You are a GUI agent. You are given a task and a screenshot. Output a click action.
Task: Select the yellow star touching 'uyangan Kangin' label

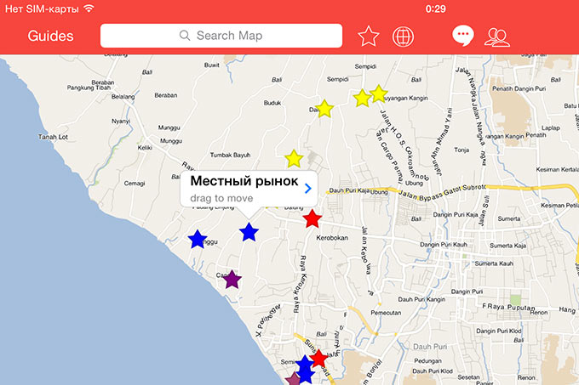[x=379, y=93]
